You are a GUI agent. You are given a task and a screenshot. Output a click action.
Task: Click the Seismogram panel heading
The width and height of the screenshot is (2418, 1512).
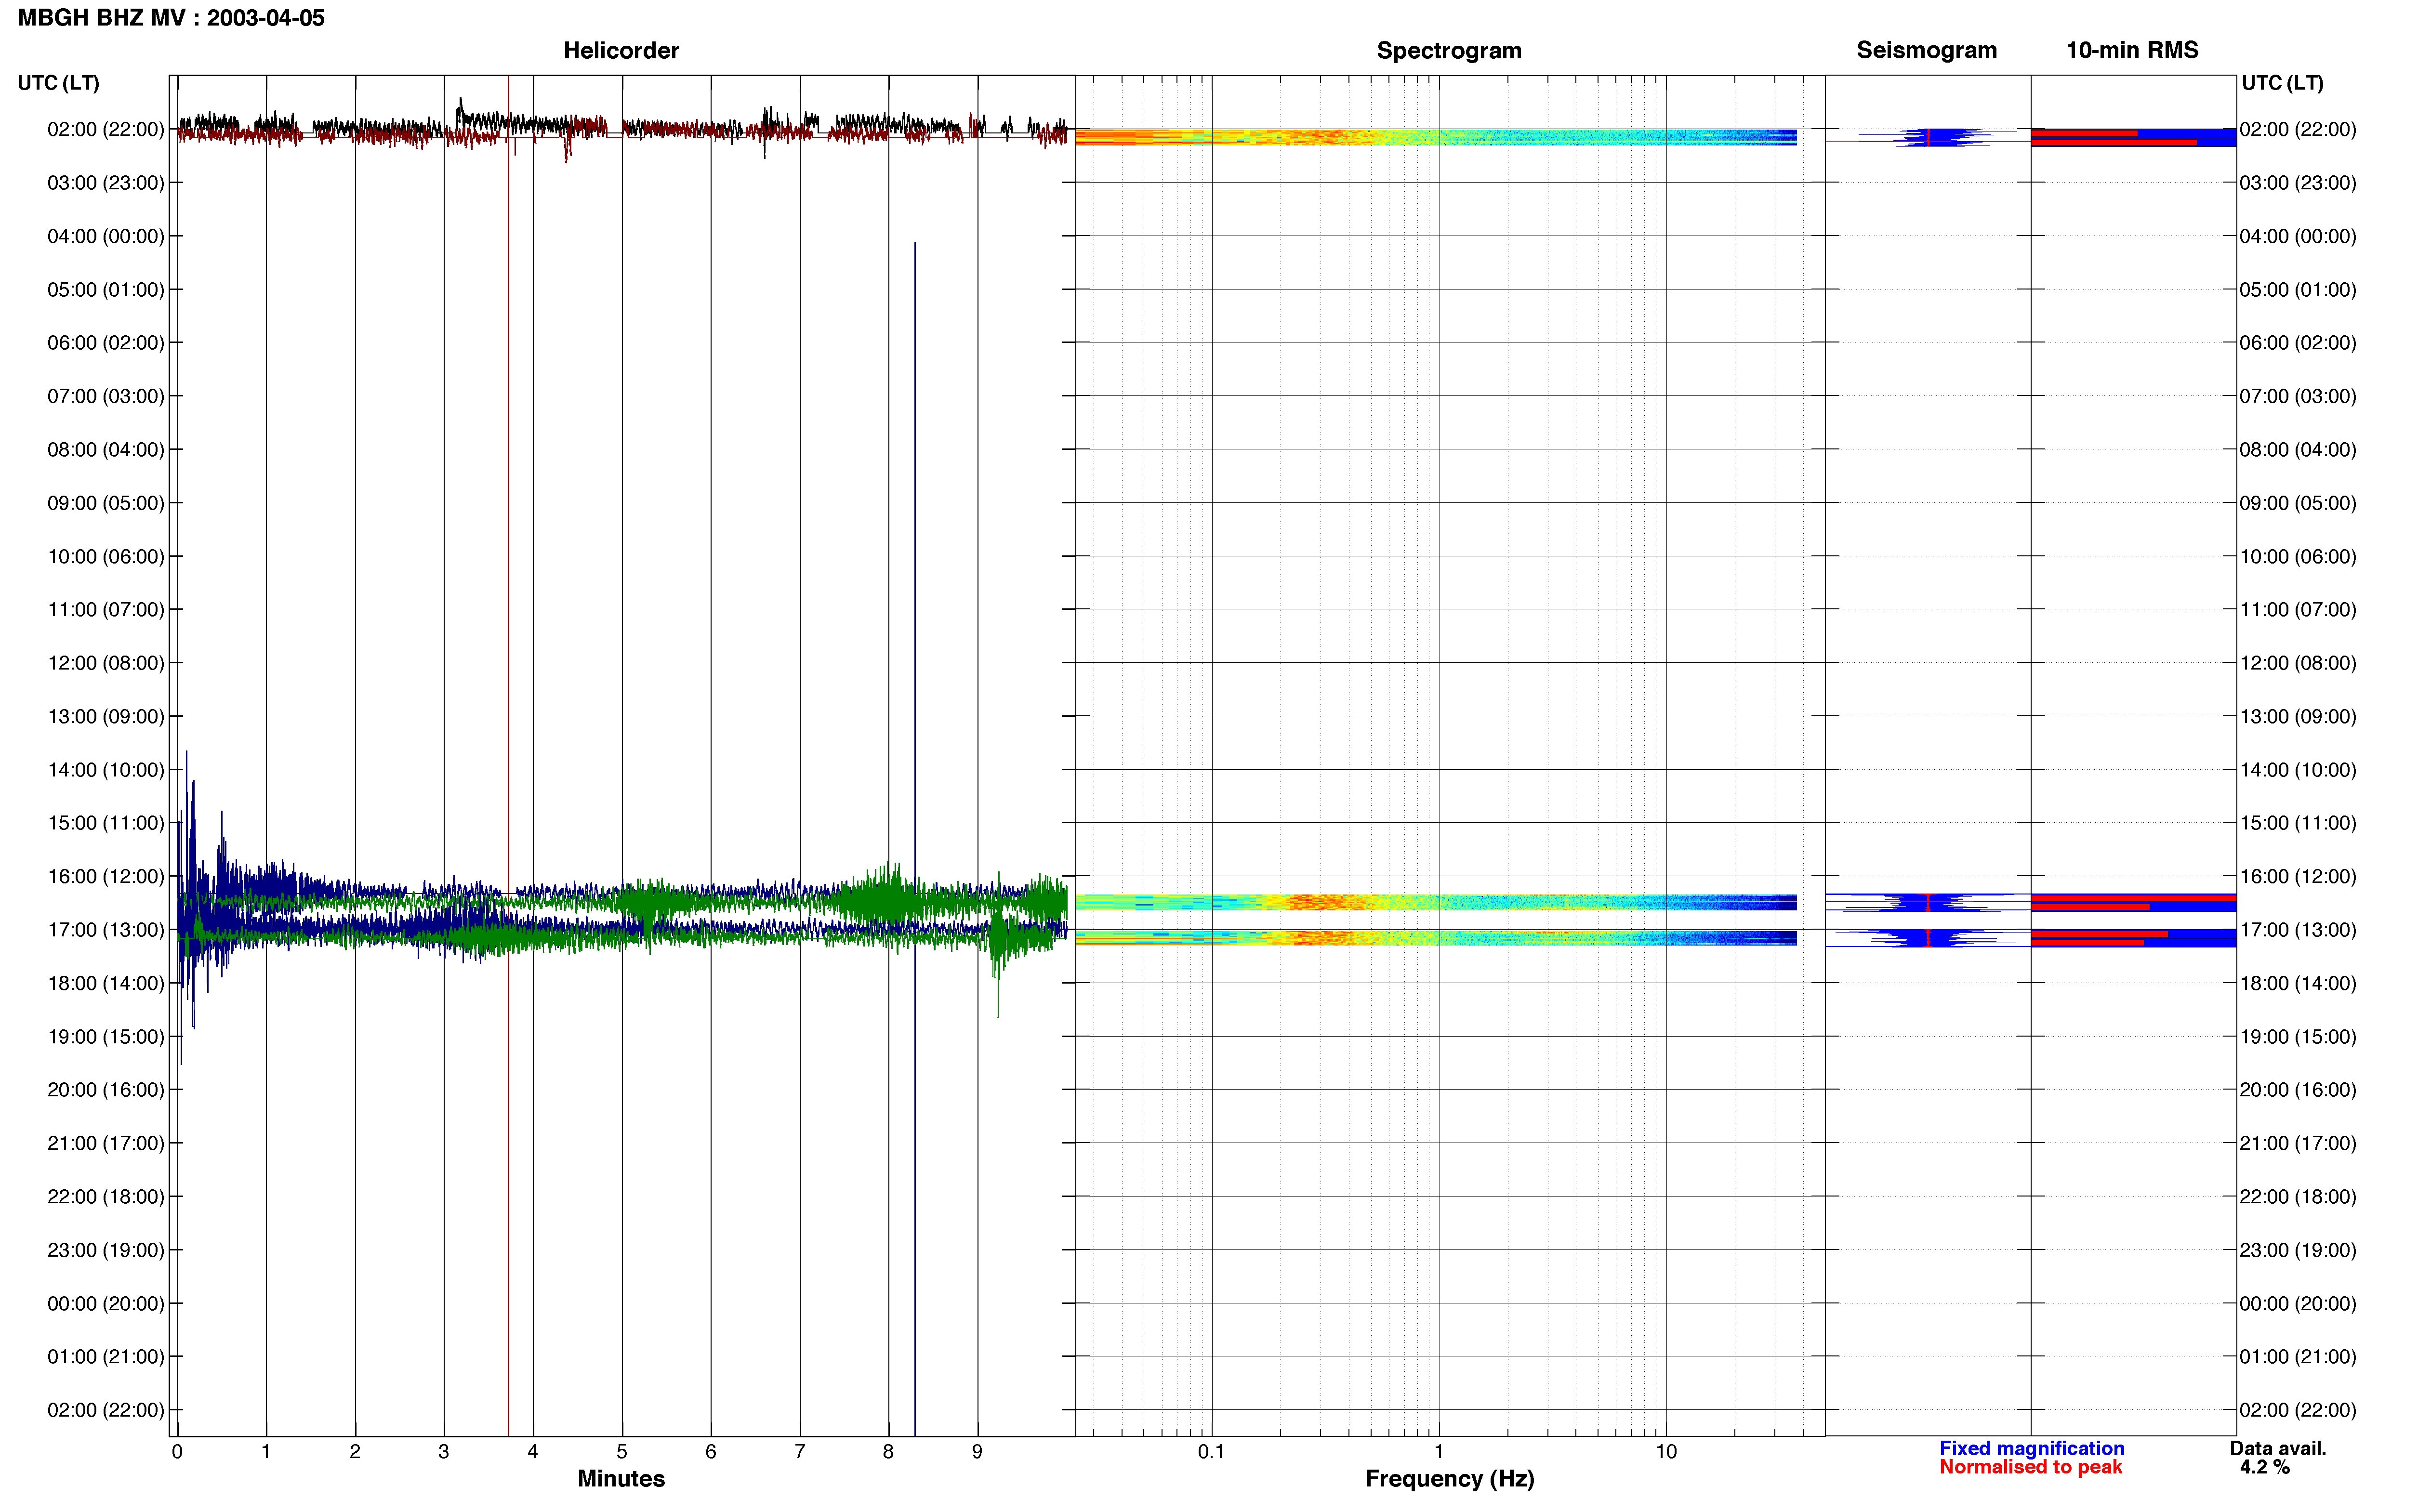point(1926,50)
